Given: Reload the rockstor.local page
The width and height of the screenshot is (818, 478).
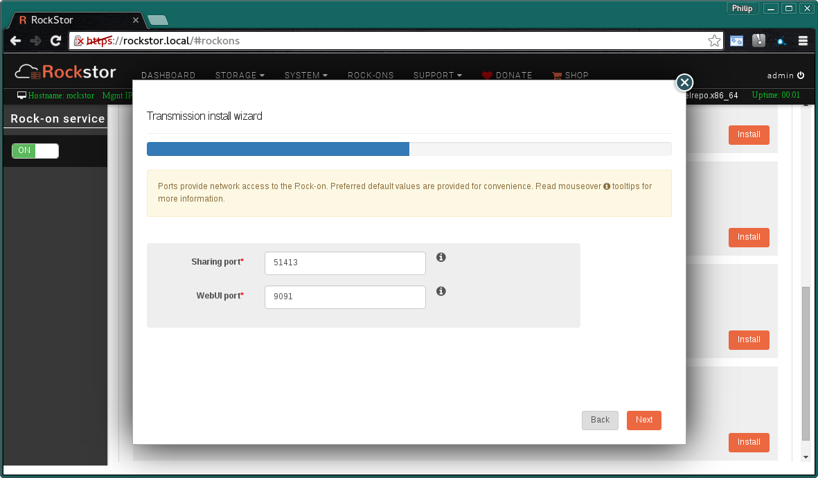Looking at the screenshot, I should pos(55,41).
